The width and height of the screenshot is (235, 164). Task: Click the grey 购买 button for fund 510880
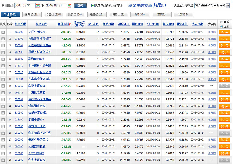pyautogui.click(x=224, y=133)
